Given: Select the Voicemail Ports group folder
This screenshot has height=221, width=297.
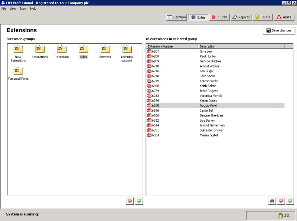Looking at the screenshot, I should tap(18, 71).
